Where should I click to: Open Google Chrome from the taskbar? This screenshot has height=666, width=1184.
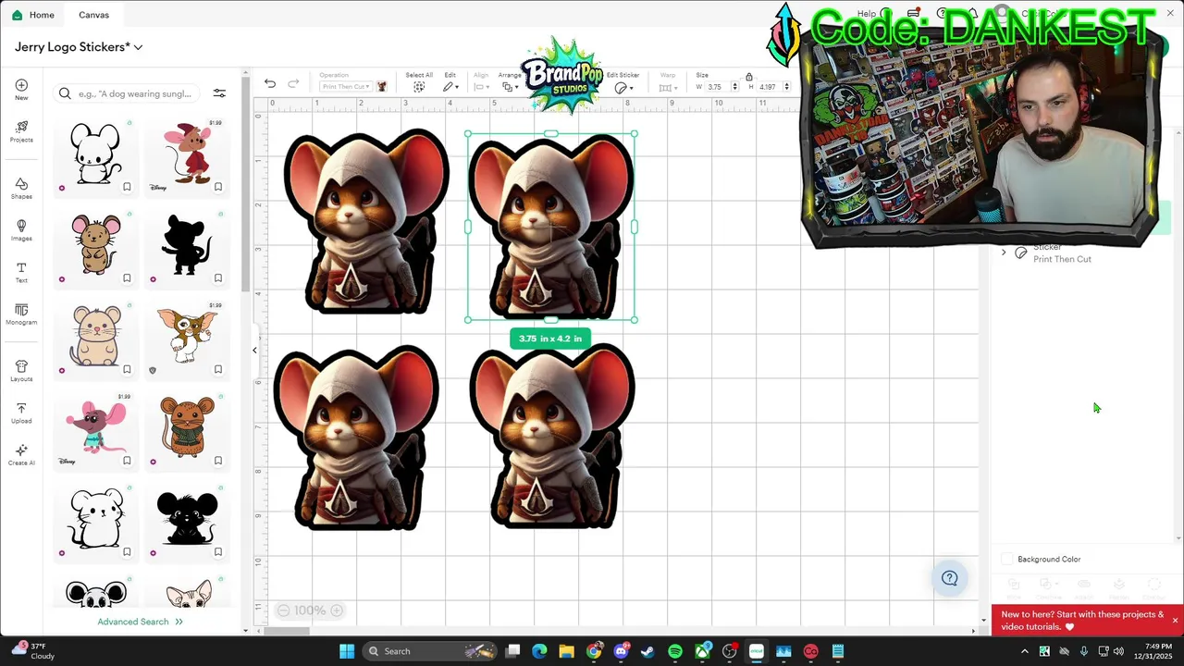click(594, 651)
